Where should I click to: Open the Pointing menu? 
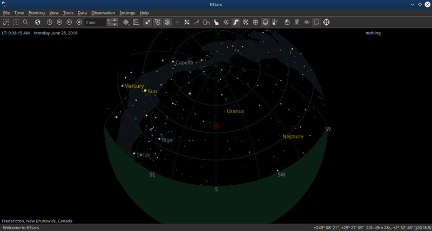pyautogui.click(x=36, y=12)
